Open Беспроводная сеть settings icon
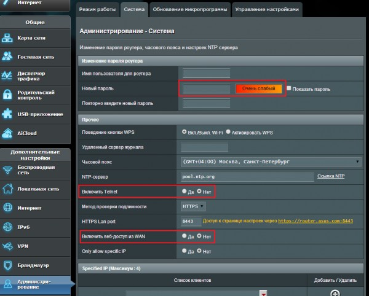The image size is (369, 296). (7, 170)
